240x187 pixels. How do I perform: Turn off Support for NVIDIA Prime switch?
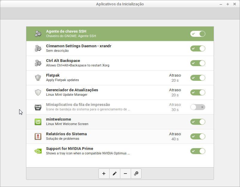click(x=198, y=151)
